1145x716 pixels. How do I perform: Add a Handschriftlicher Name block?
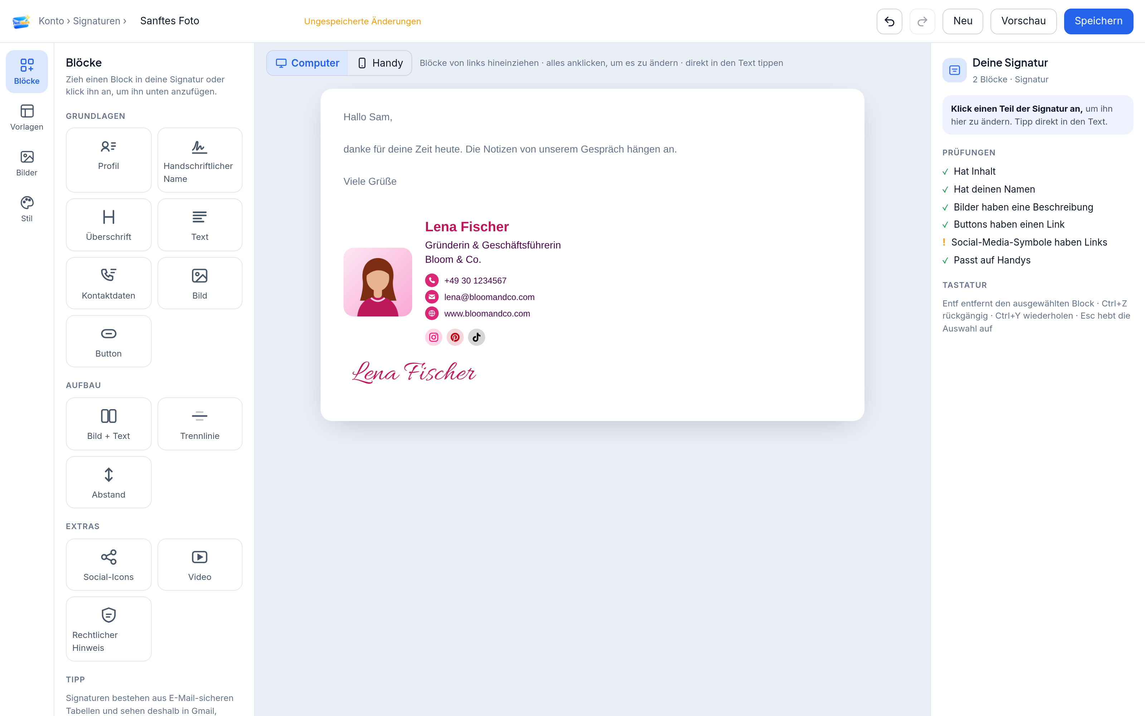200,160
